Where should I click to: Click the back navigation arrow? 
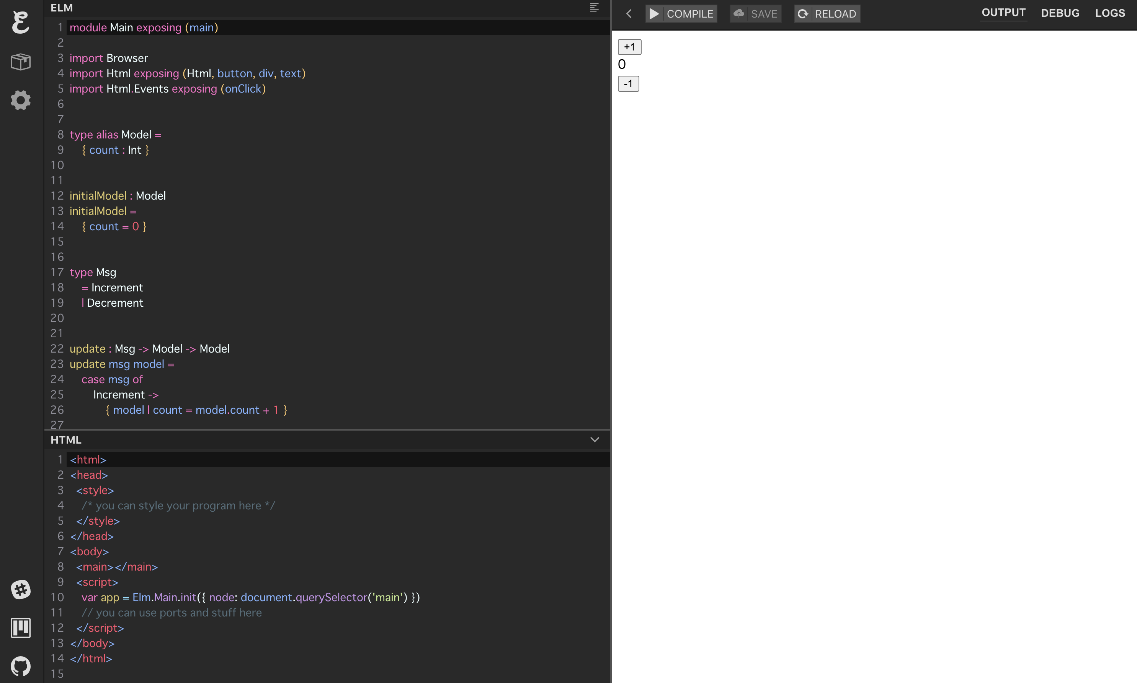[x=630, y=13]
